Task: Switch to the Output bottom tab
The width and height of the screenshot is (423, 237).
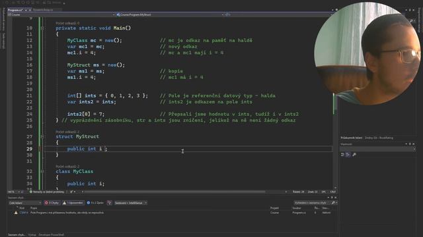Action: [x=32, y=235]
